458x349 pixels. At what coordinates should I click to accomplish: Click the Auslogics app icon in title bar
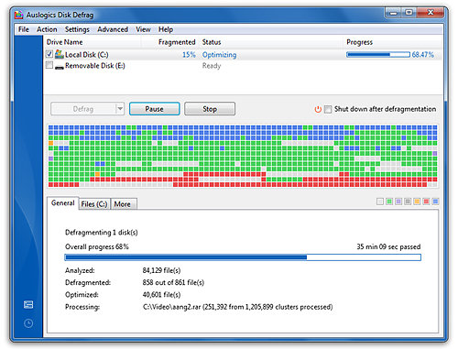pos(19,15)
